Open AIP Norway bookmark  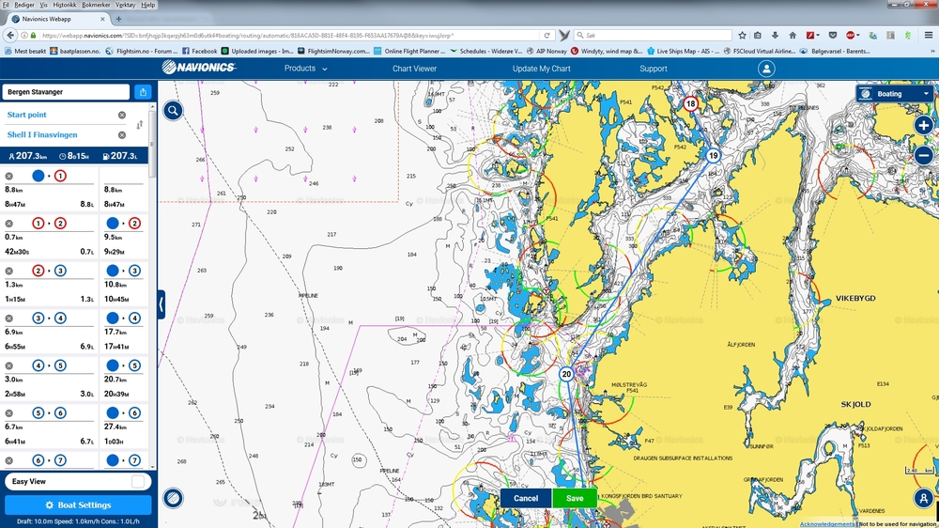pyautogui.click(x=547, y=52)
